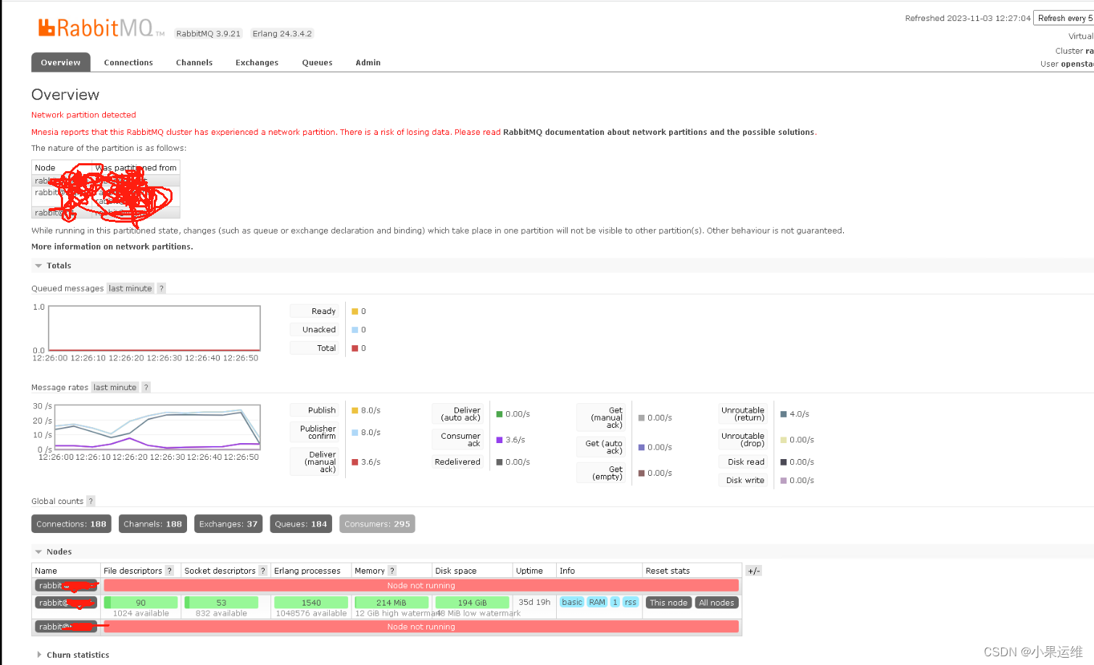The width and height of the screenshot is (1094, 665).
Task: Click the Erlang processes 1540 bar
Action: (x=311, y=603)
